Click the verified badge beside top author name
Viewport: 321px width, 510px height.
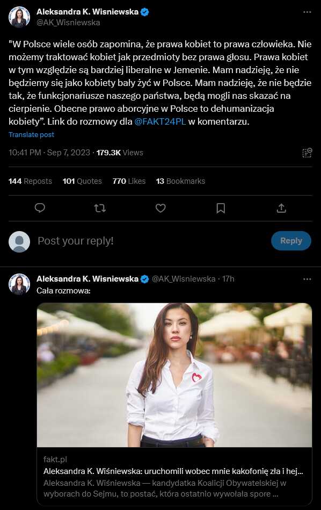144,12
